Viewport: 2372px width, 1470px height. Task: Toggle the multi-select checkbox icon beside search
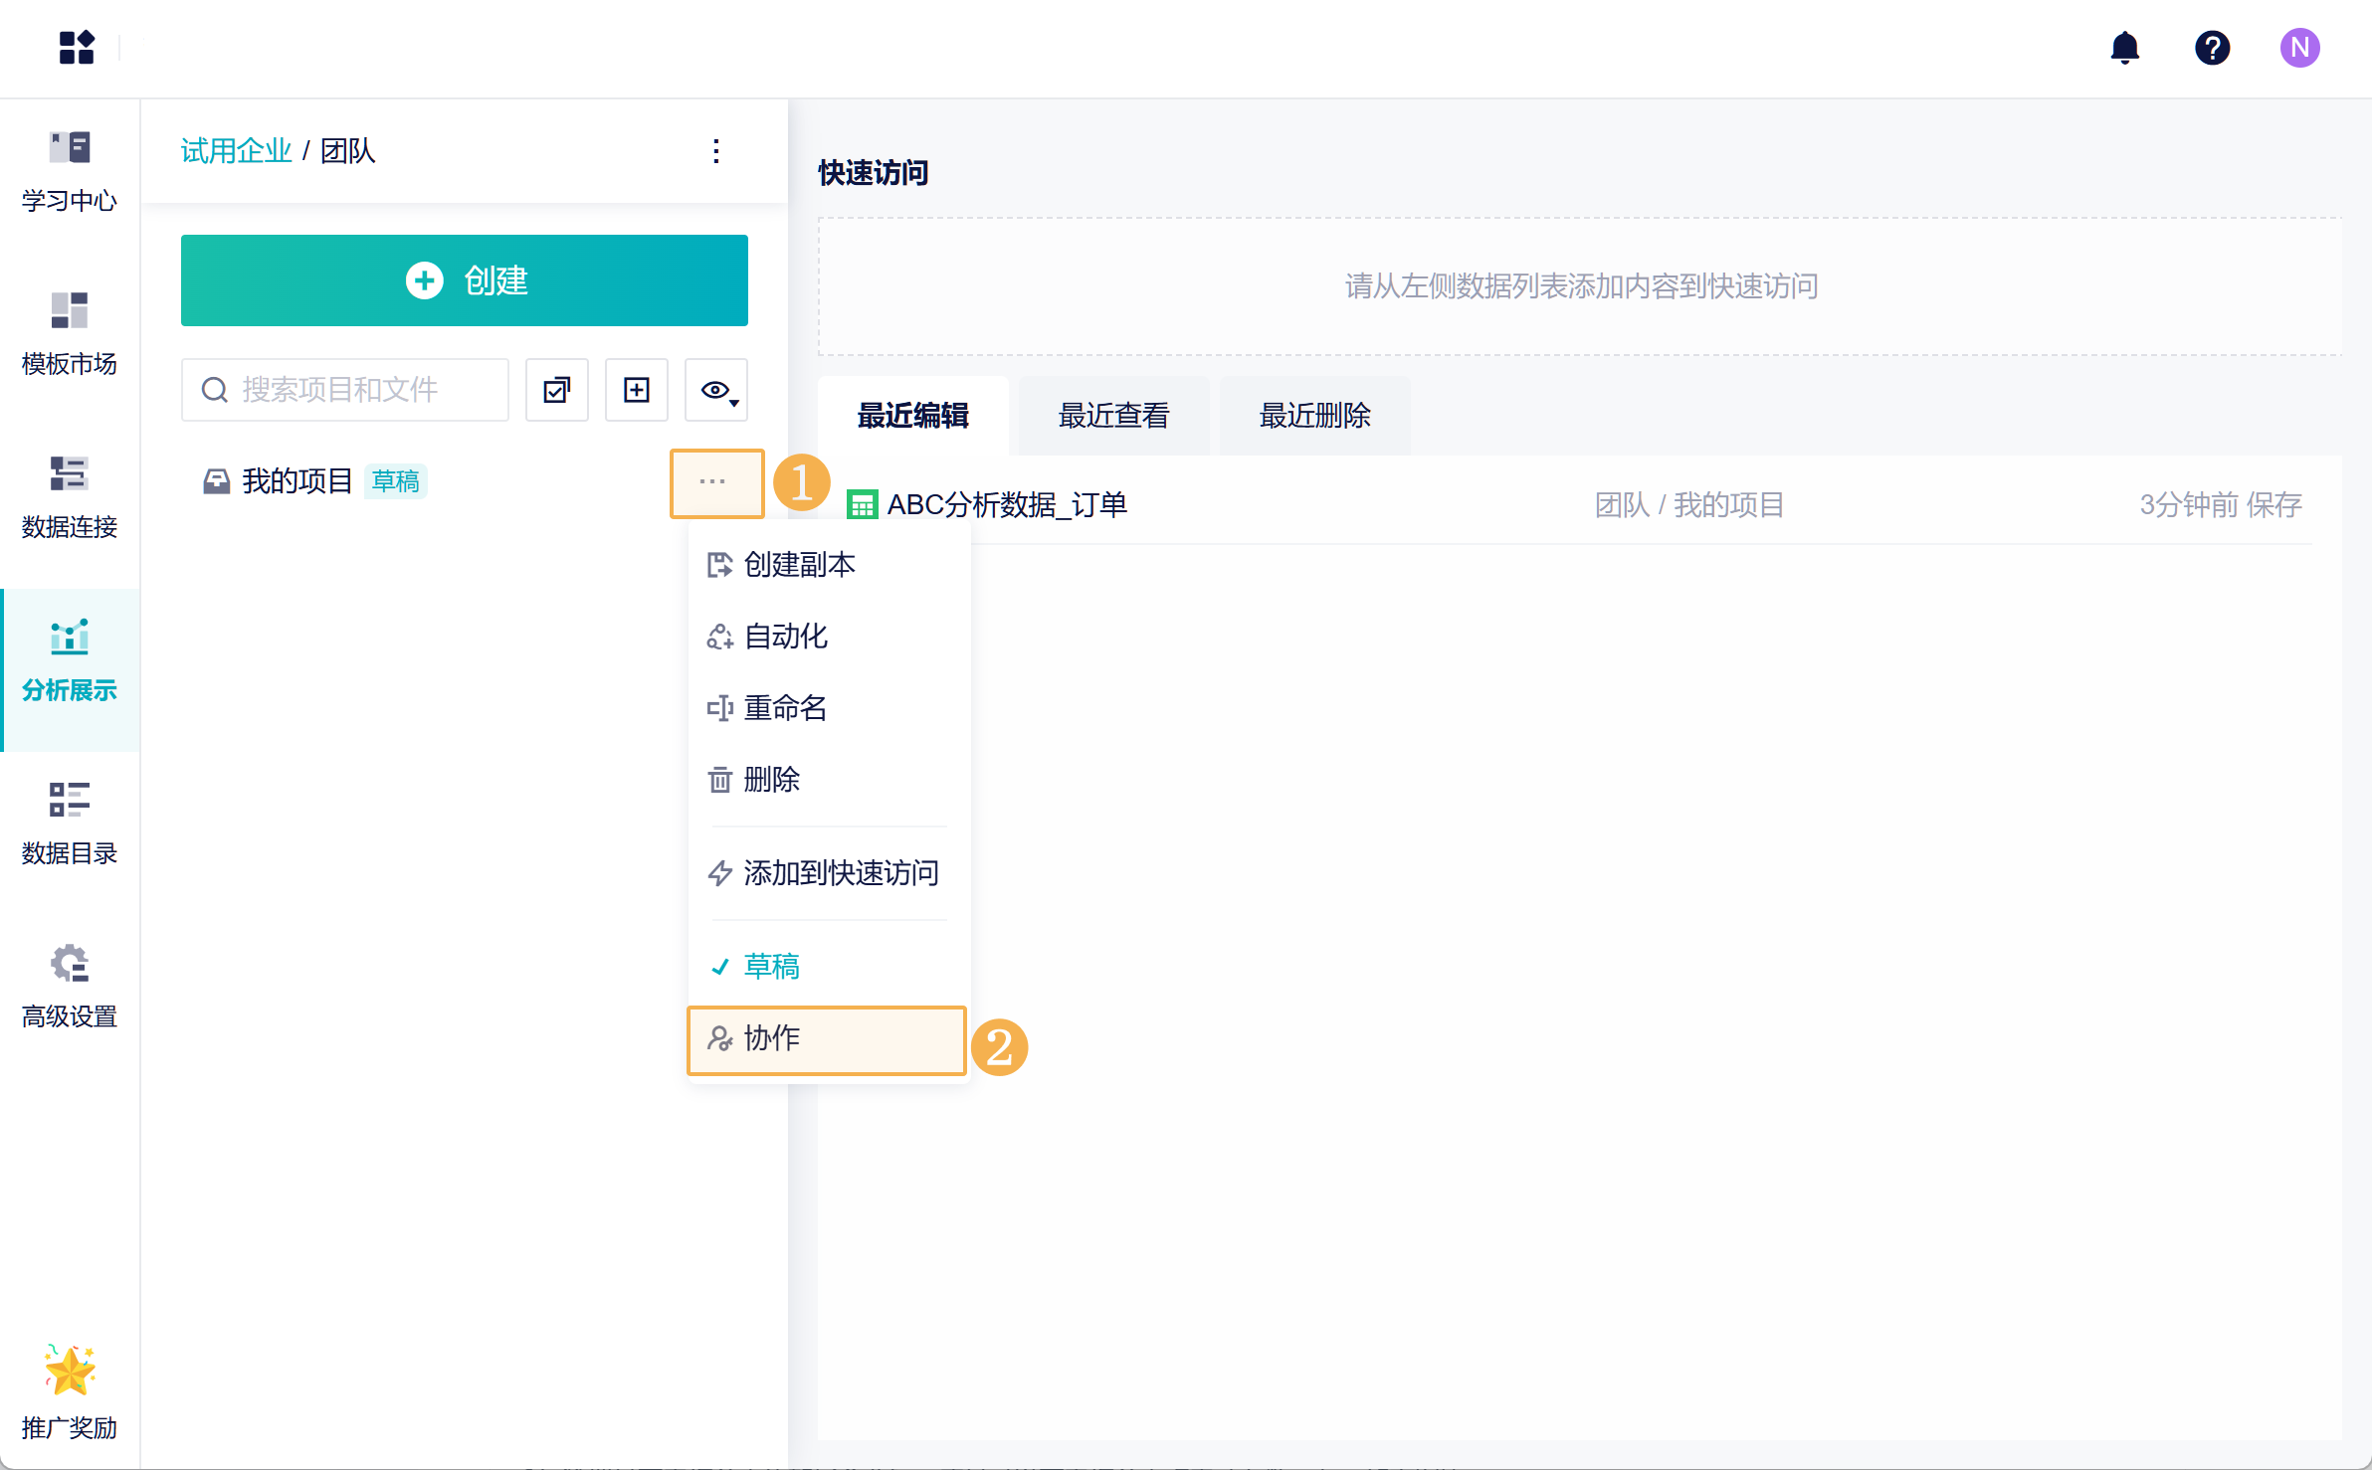tap(557, 390)
